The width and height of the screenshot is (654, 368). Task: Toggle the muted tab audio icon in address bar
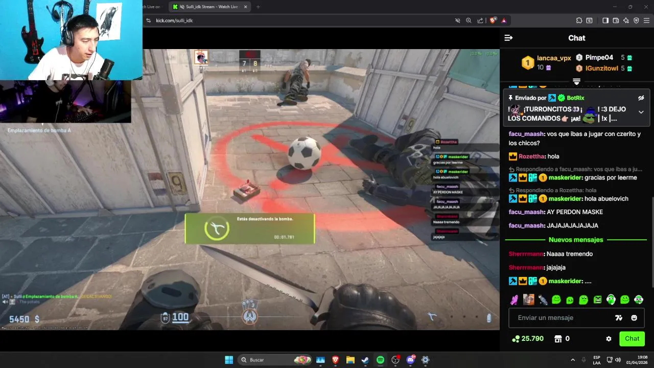point(458,20)
